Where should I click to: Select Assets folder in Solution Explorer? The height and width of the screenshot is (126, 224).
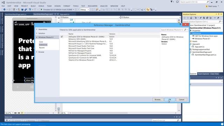click(195, 41)
